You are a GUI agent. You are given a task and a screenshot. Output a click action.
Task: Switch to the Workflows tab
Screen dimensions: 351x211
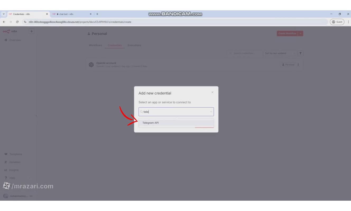(95, 45)
